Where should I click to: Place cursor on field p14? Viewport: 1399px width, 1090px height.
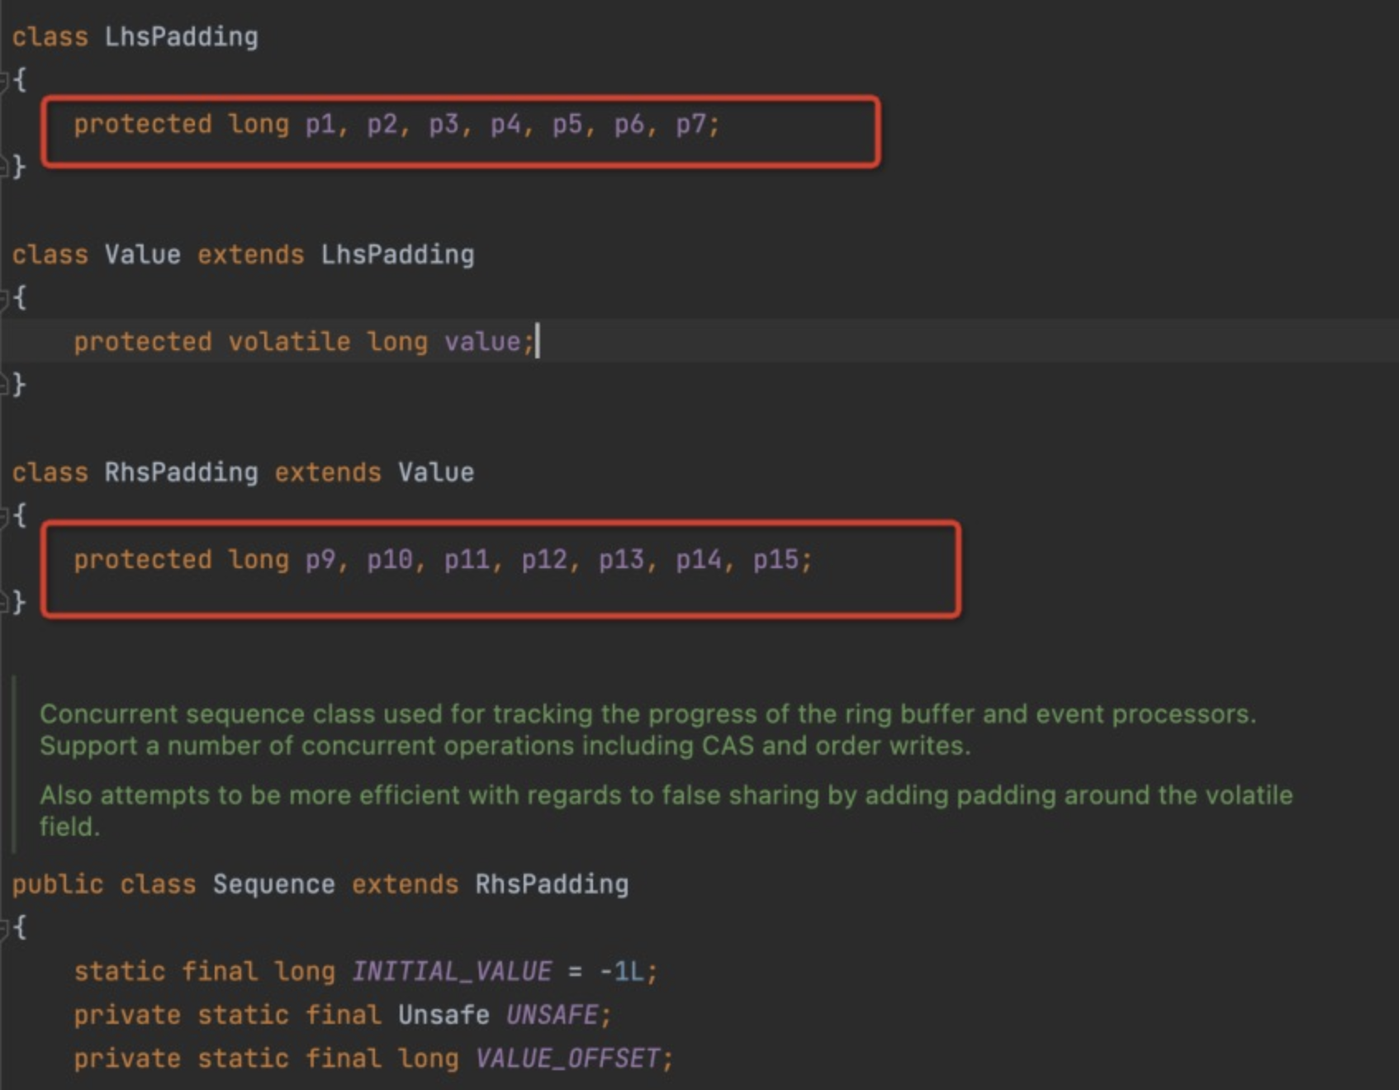point(699,560)
